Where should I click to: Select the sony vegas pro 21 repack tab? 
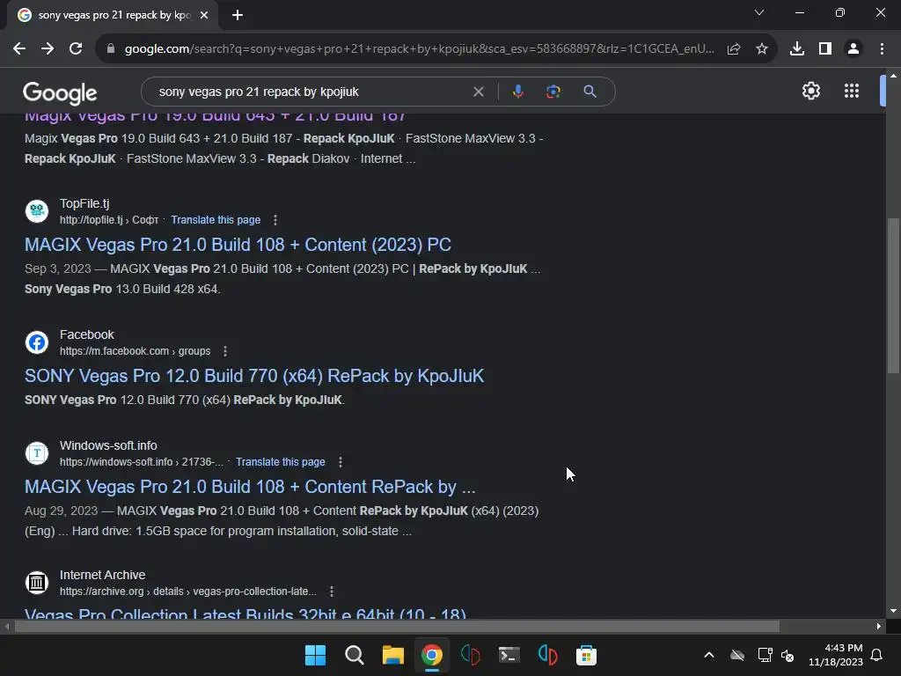pos(113,16)
